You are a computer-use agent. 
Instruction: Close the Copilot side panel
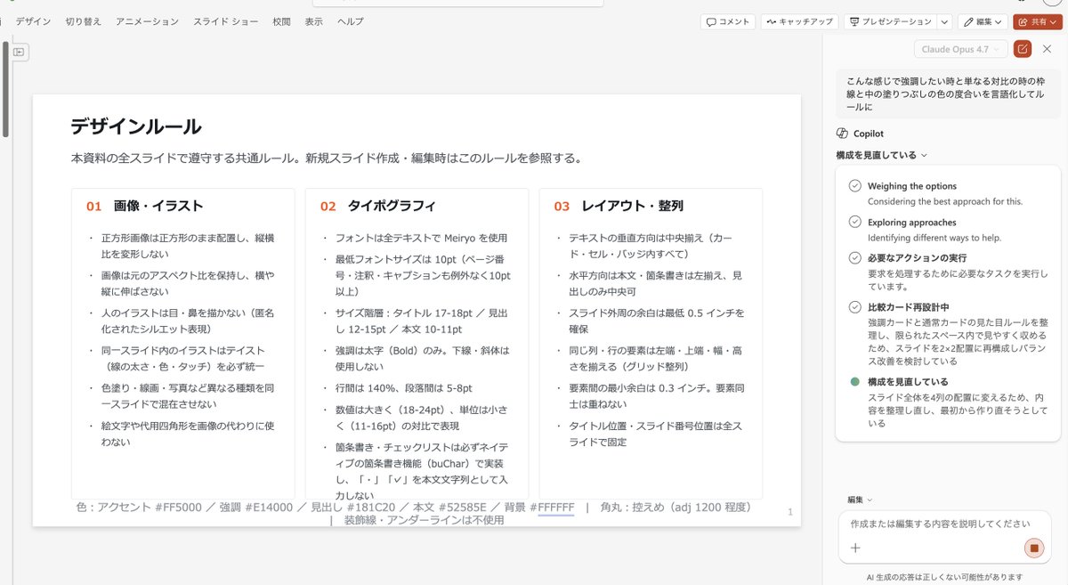[x=1048, y=49]
